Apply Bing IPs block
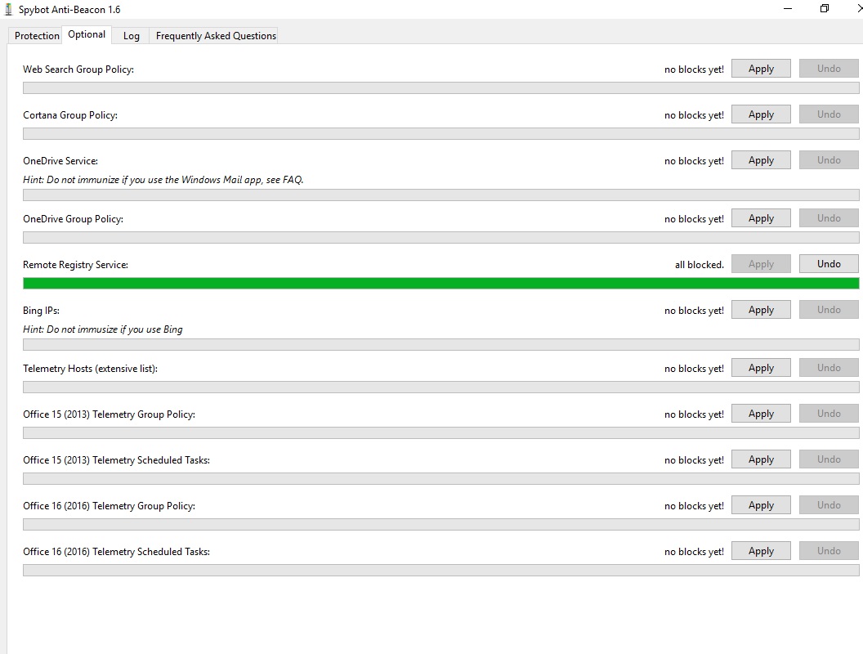863x654 pixels. (x=761, y=309)
